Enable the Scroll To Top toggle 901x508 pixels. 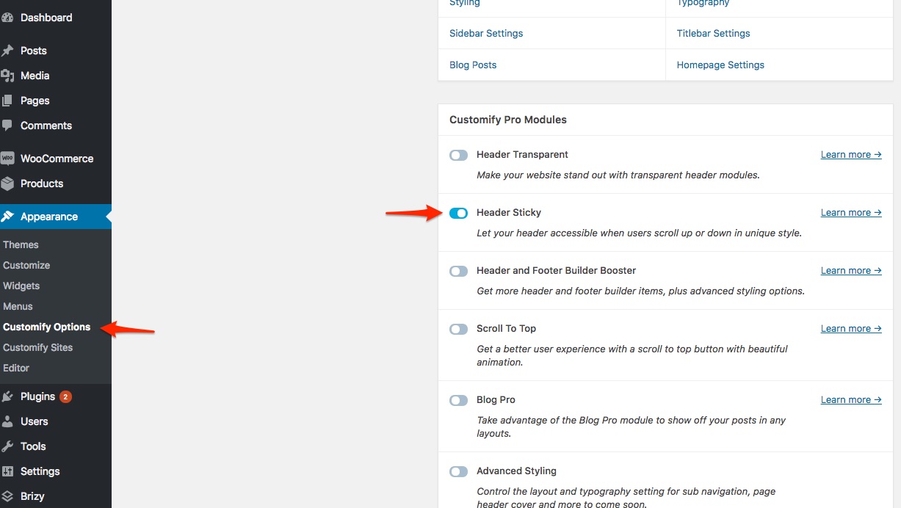coord(458,329)
